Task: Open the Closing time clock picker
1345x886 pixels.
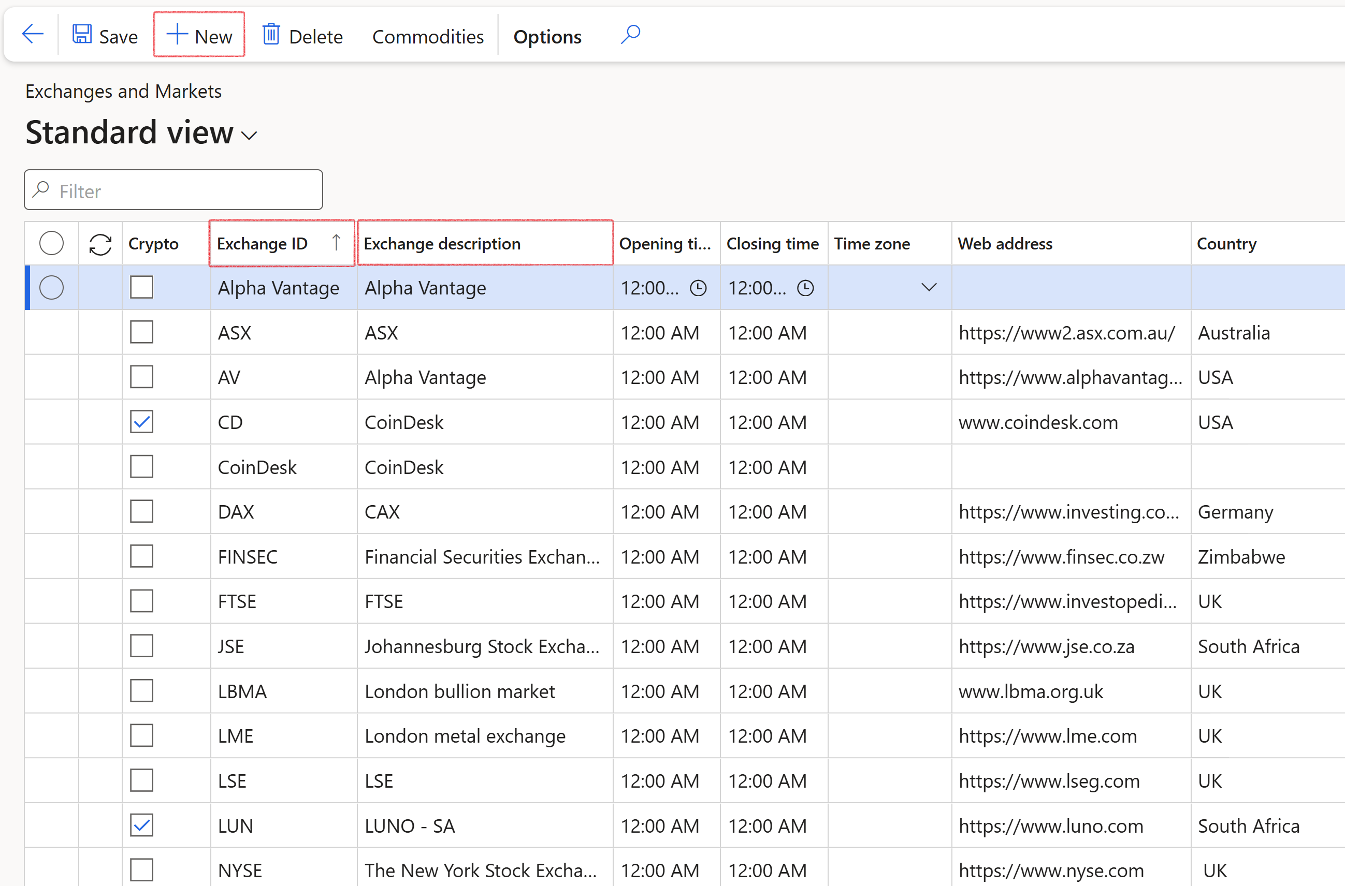Action: 805,288
